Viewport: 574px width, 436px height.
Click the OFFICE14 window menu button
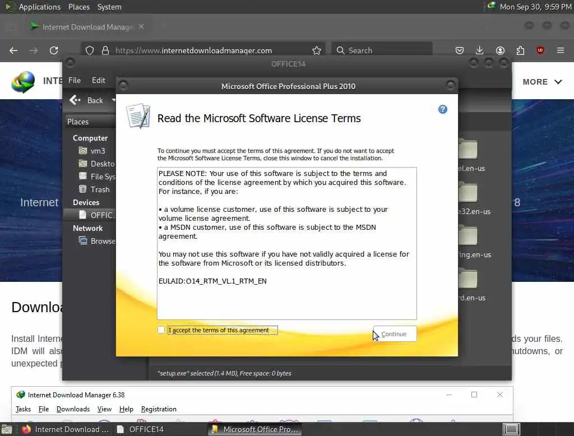tap(70, 63)
